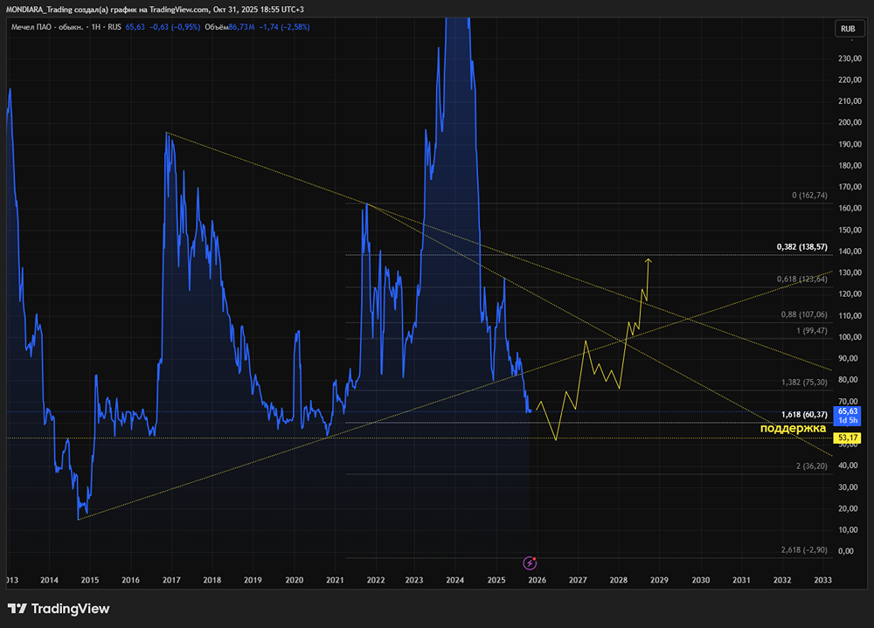Viewport: 874px width, 628px height.
Task: Select the yellow поддержка text label
Action: point(793,428)
